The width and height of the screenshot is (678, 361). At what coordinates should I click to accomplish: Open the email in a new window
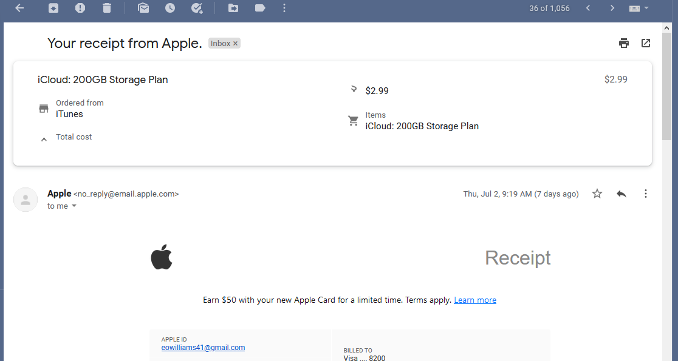coord(646,42)
